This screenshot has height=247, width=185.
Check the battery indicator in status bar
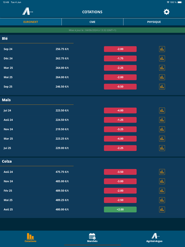(180, 2)
